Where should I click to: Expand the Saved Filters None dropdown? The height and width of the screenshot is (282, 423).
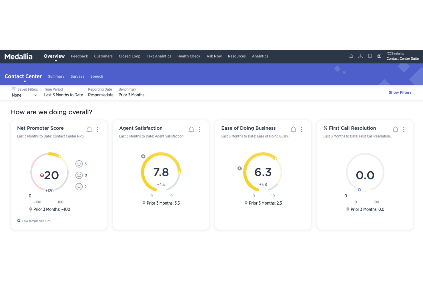pos(24,95)
